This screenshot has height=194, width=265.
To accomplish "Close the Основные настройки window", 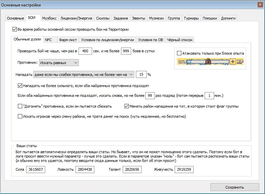I will pos(260,5).
